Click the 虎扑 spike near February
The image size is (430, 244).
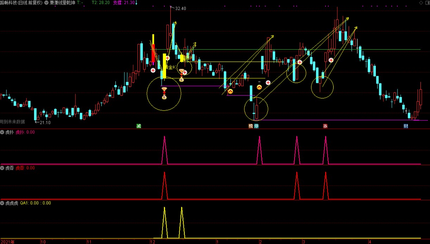coord(259,150)
